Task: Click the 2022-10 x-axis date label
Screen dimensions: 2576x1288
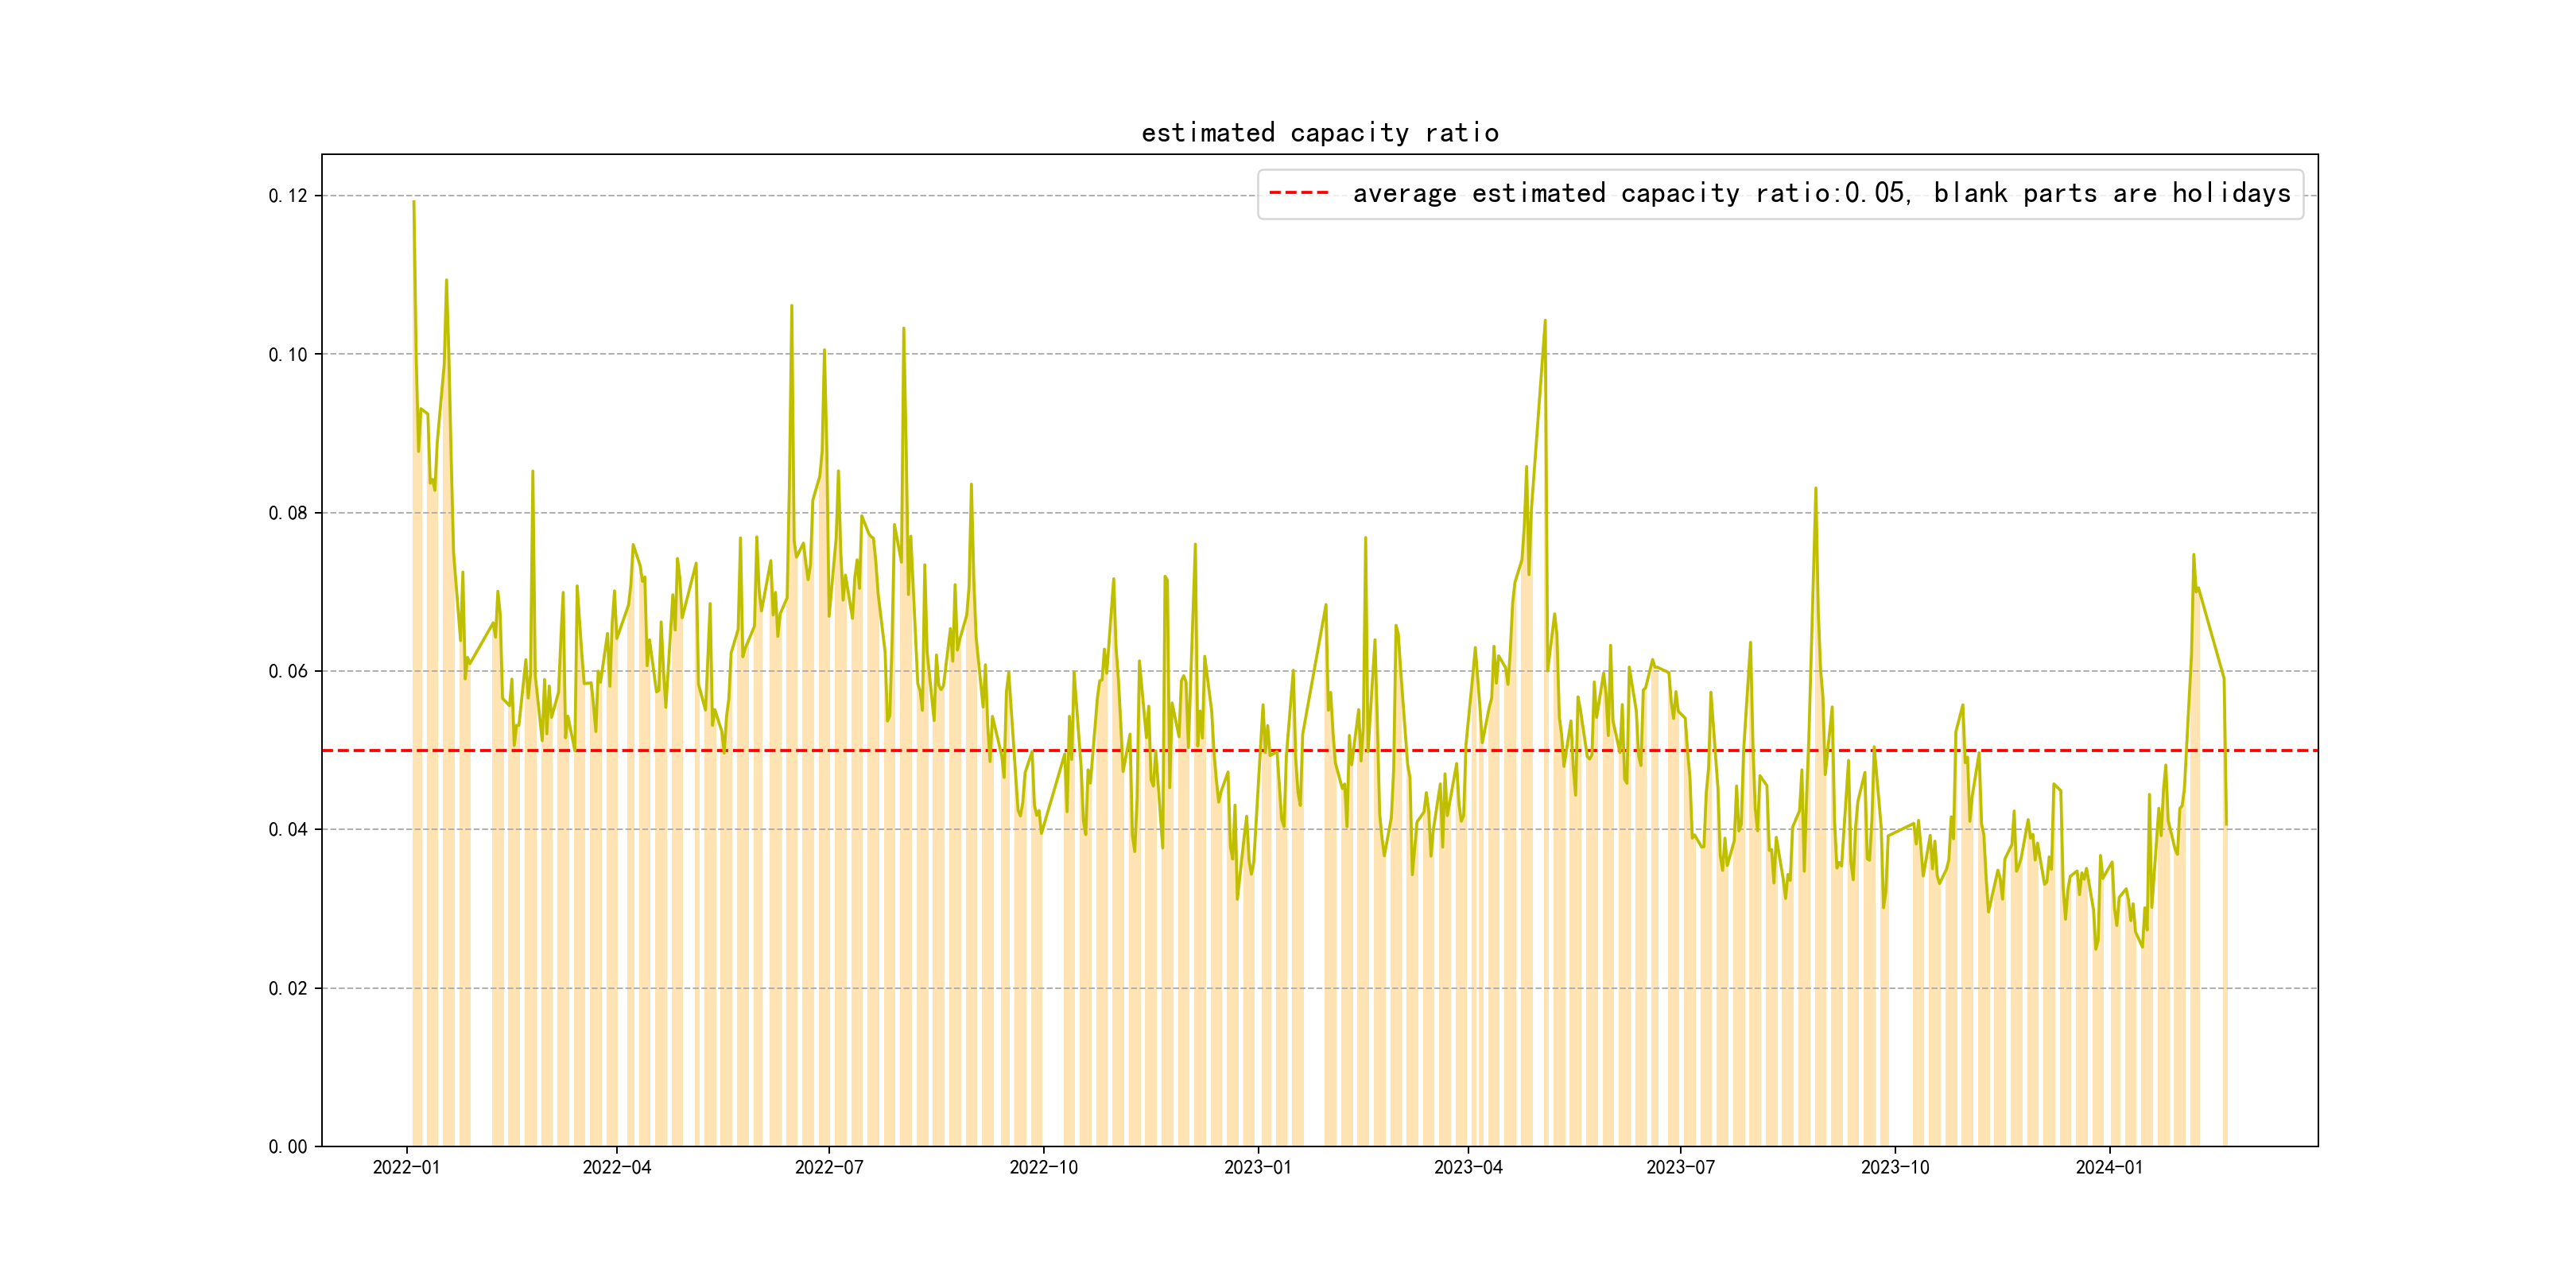Action: tap(1043, 1167)
